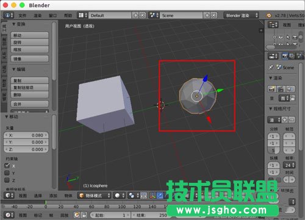Open the pivot point selector
Viewport: 305px width, 220px height.
(134, 196)
